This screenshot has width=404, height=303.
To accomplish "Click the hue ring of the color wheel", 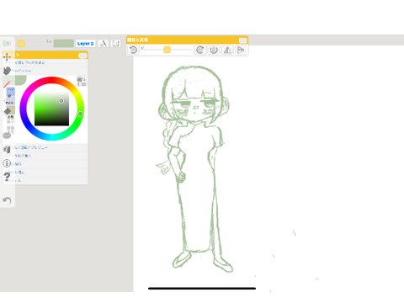I will point(51,80).
